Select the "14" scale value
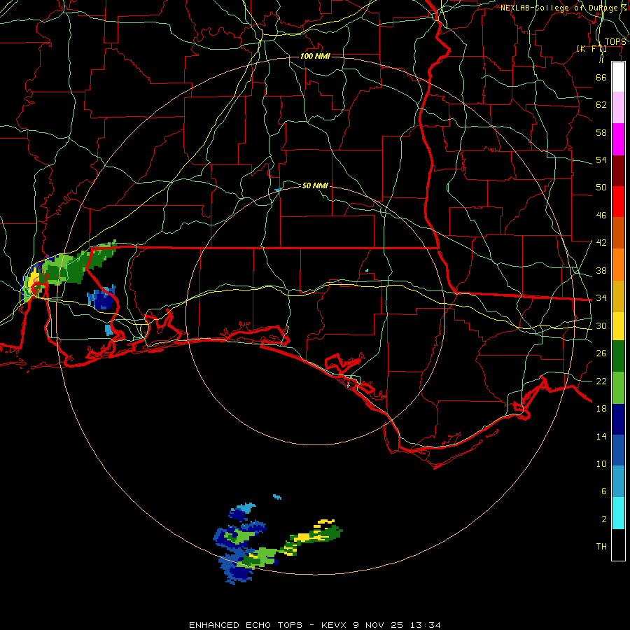 [x=601, y=436]
